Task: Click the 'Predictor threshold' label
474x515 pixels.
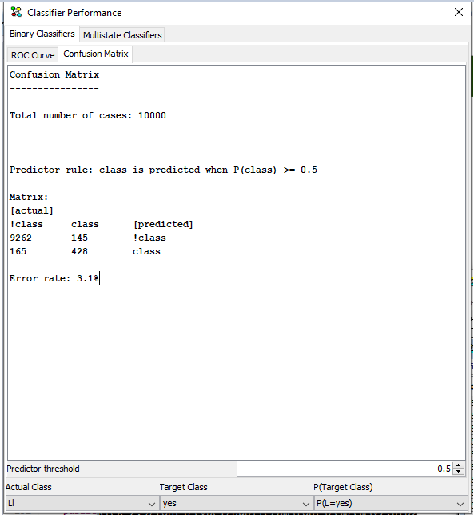Action: pos(43,469)
